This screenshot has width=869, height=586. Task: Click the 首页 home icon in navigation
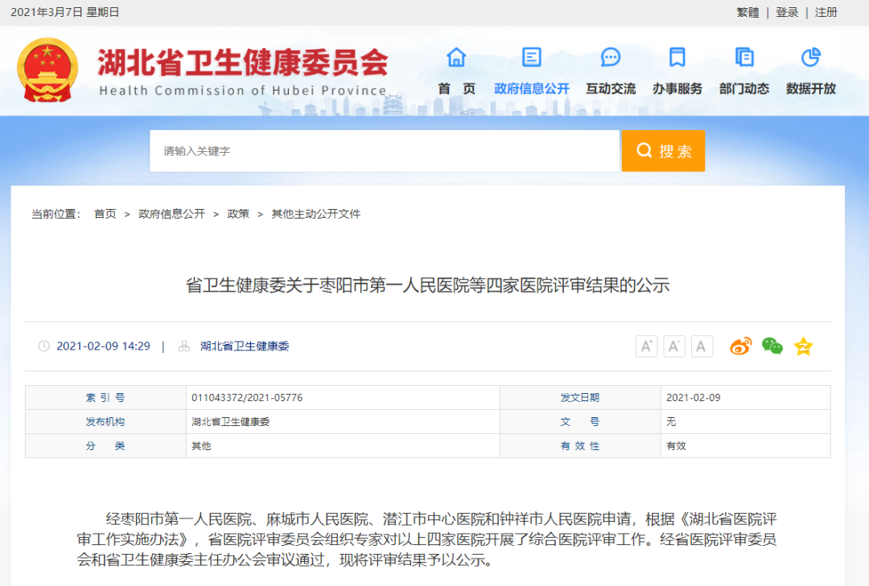(x=456, y=58)
